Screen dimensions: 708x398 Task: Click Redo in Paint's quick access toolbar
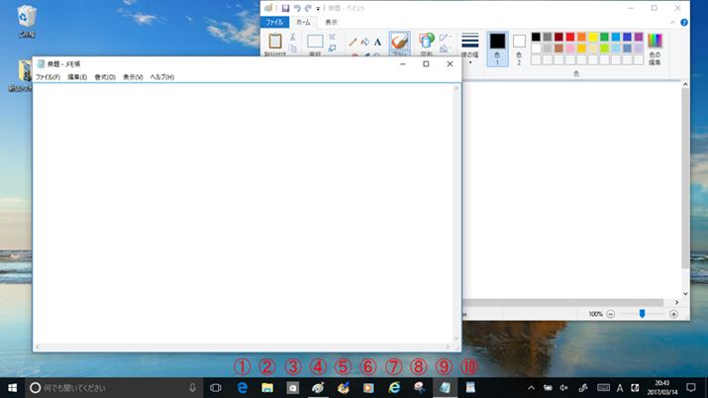(308, 8)
